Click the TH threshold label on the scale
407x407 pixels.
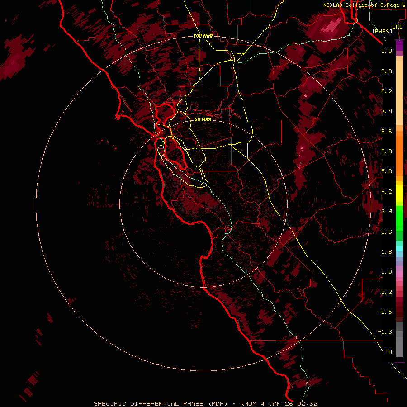pyautogui.click(x=388, y=352)
